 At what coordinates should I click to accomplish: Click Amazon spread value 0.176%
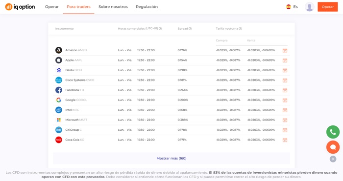point(182,50)
